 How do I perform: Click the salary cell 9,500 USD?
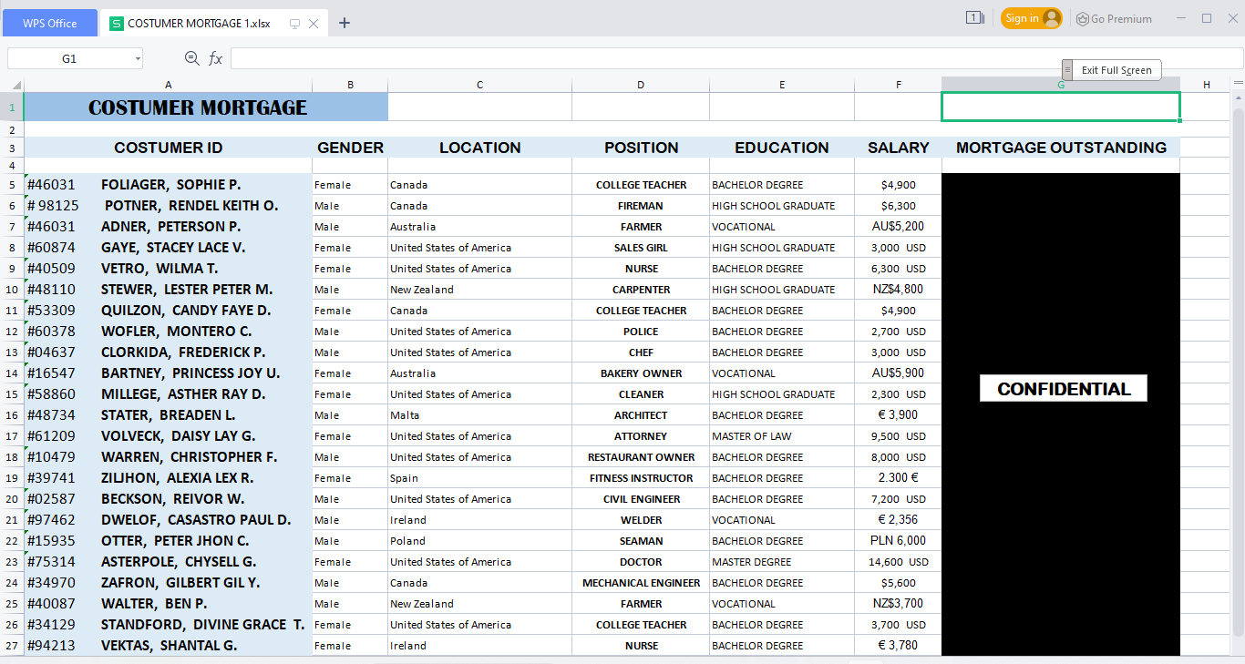(898, 436)
